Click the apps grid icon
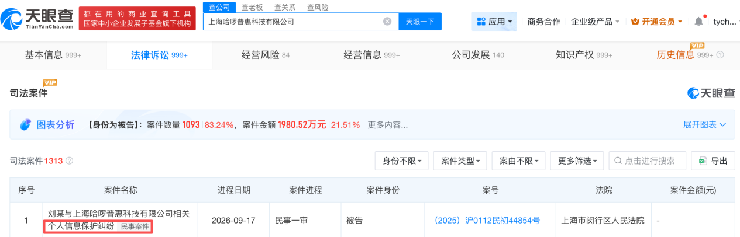Screen dimensions: 740x237 pyautogui.click(x=481, y=22)
